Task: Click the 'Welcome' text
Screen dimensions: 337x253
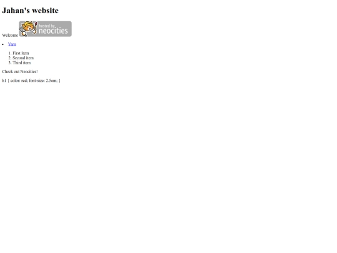Action: click(x=10, y=35)
